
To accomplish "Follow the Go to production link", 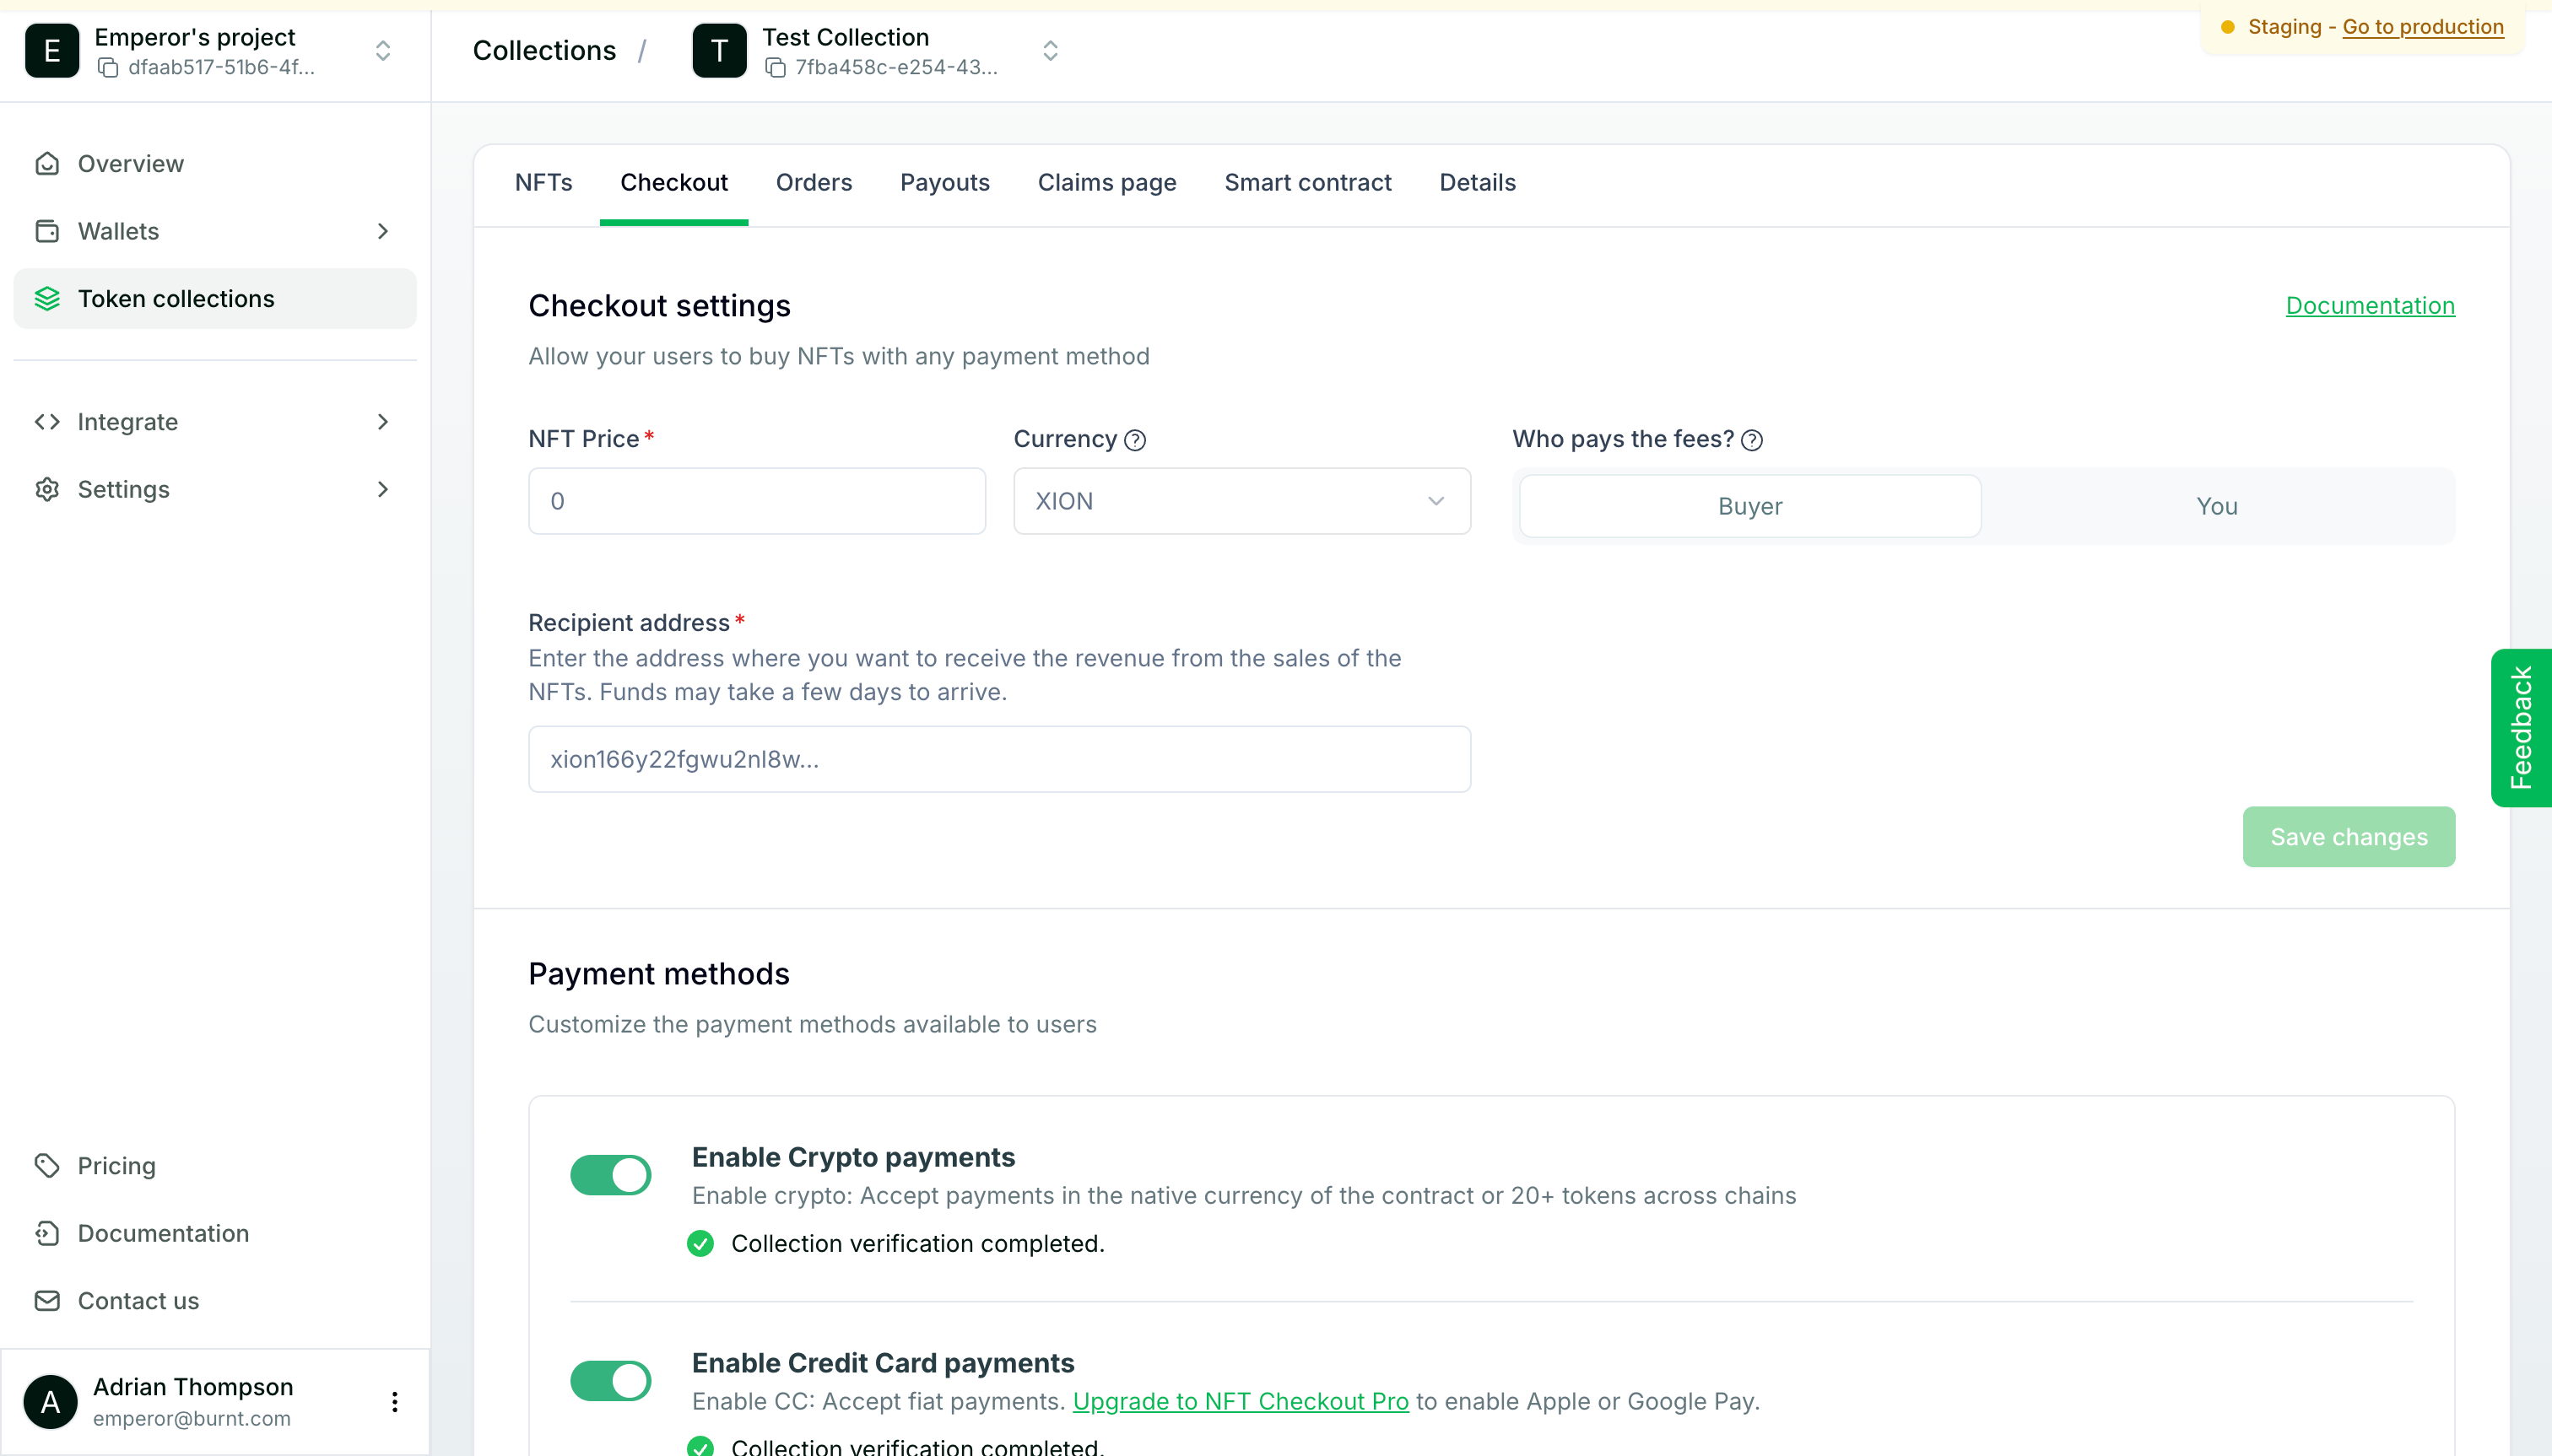I will (2422, 27).
